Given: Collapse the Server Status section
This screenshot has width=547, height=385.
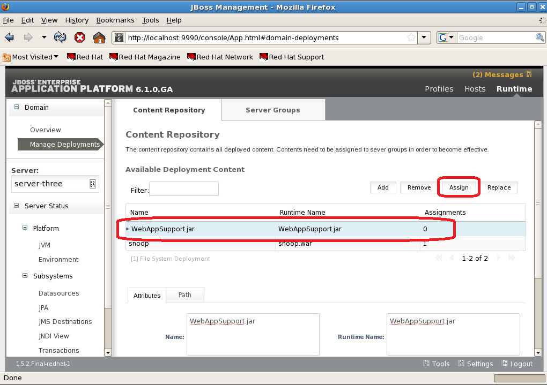Looking at the screenshot, I should click(x=17, y=206).
